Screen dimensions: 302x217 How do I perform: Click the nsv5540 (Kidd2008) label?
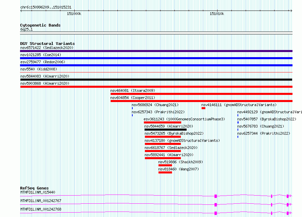click(x=39, y=69)
